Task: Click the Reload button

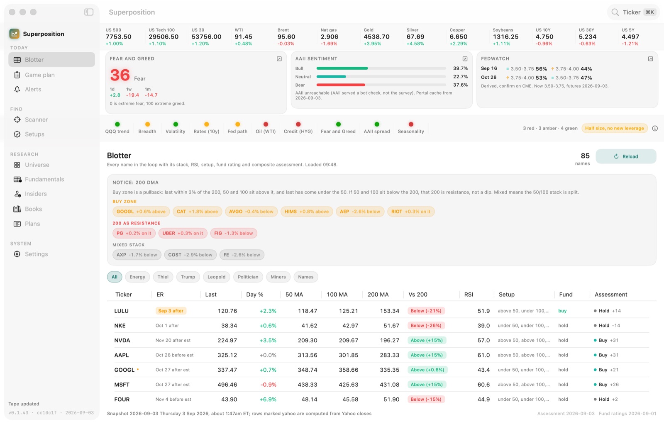Action: coord(626,156)
